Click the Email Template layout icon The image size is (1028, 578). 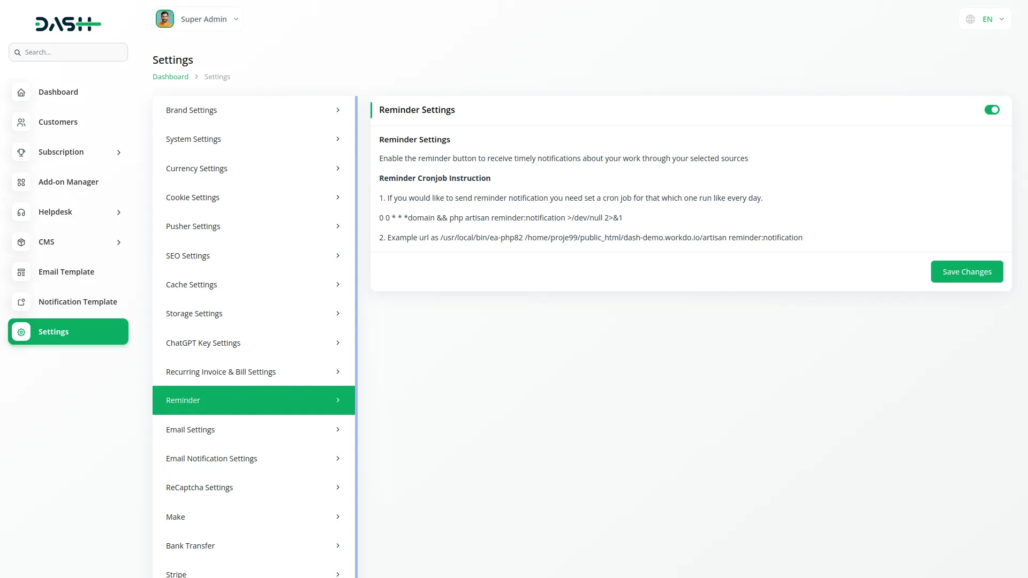point(21,272)
